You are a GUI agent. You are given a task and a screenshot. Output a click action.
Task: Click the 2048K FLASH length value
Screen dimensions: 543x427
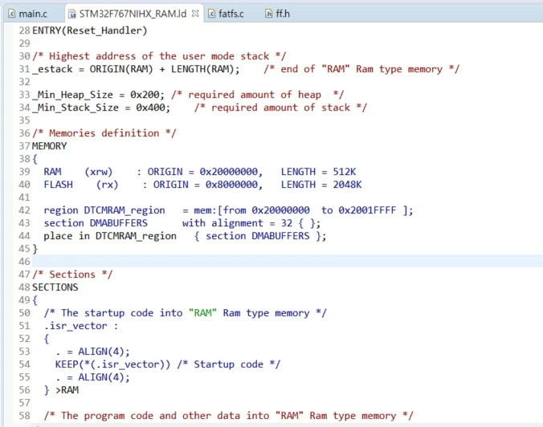coord(347,185)
